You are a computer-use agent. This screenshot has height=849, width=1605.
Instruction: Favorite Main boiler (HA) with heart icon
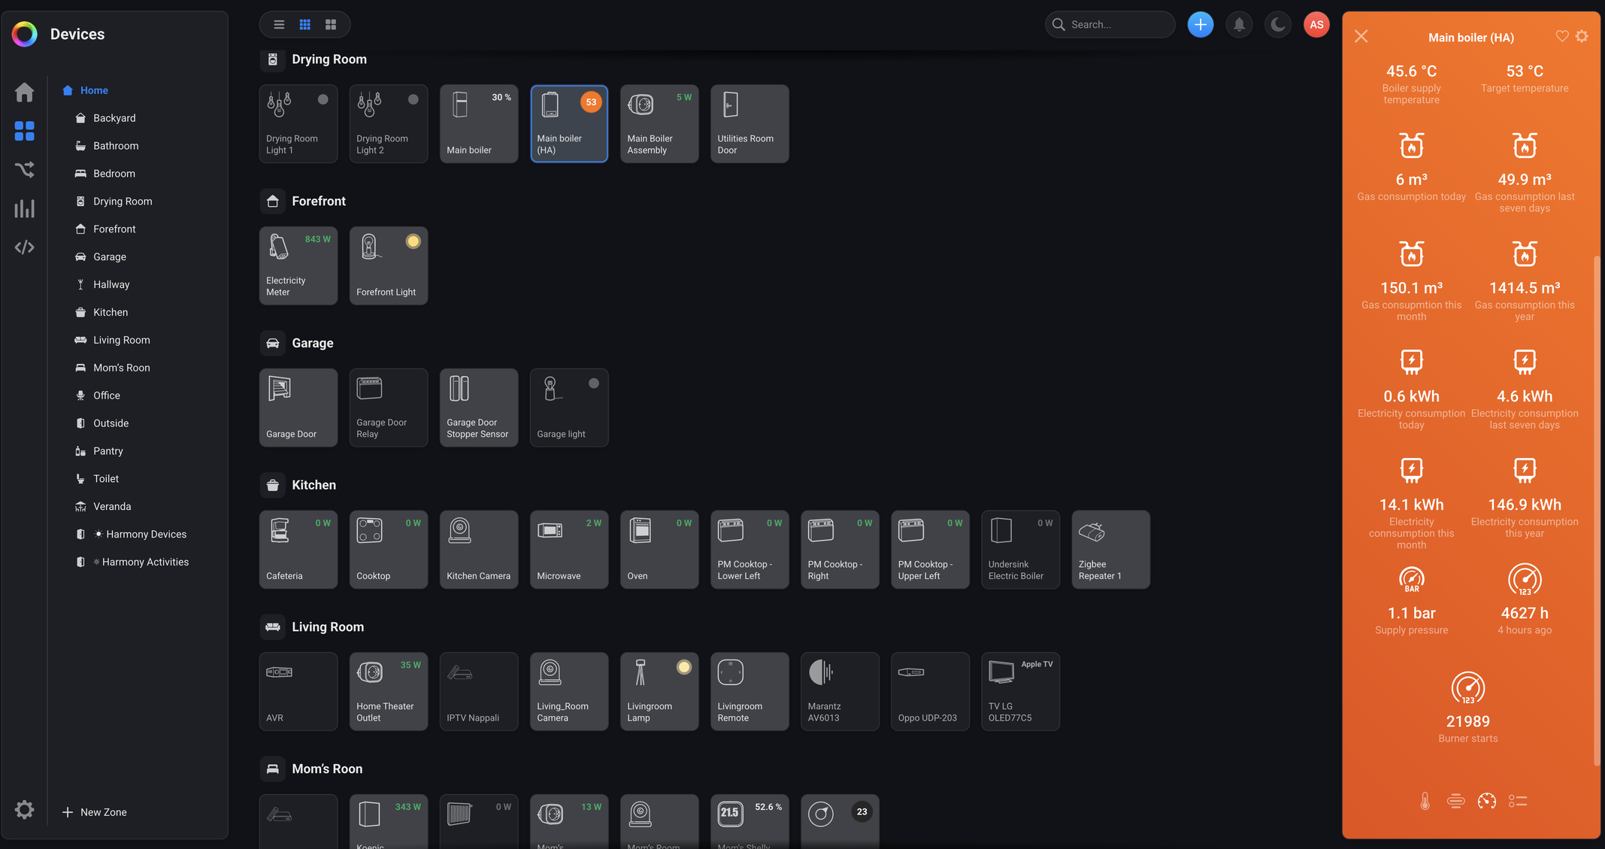pyautogui.click(x=1561, y=36)
